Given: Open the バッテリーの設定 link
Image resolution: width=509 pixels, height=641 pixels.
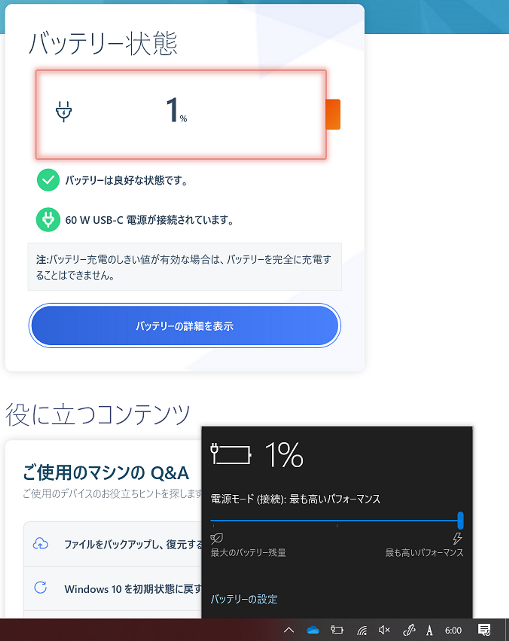Looking at the screenshot, I should (244, 599).
